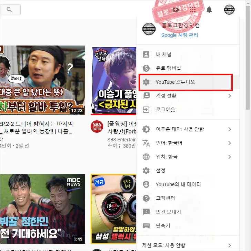This screenshot has height=251, width=251.
Task: Open the 알바 투입 video thumbnail
Action: point(43,80)
